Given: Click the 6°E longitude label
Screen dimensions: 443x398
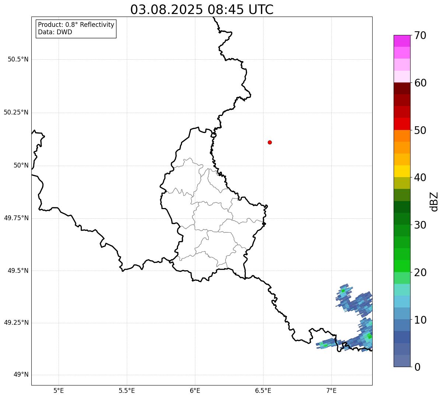Looking at the screenshot, I should 195,390.
